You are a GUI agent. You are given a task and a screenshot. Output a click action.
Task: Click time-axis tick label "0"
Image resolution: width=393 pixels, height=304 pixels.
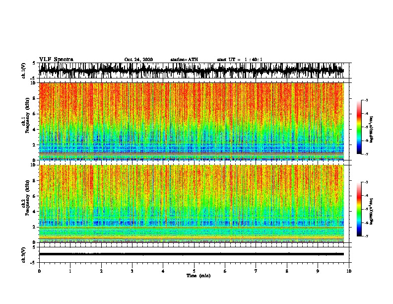click(39, 271)
